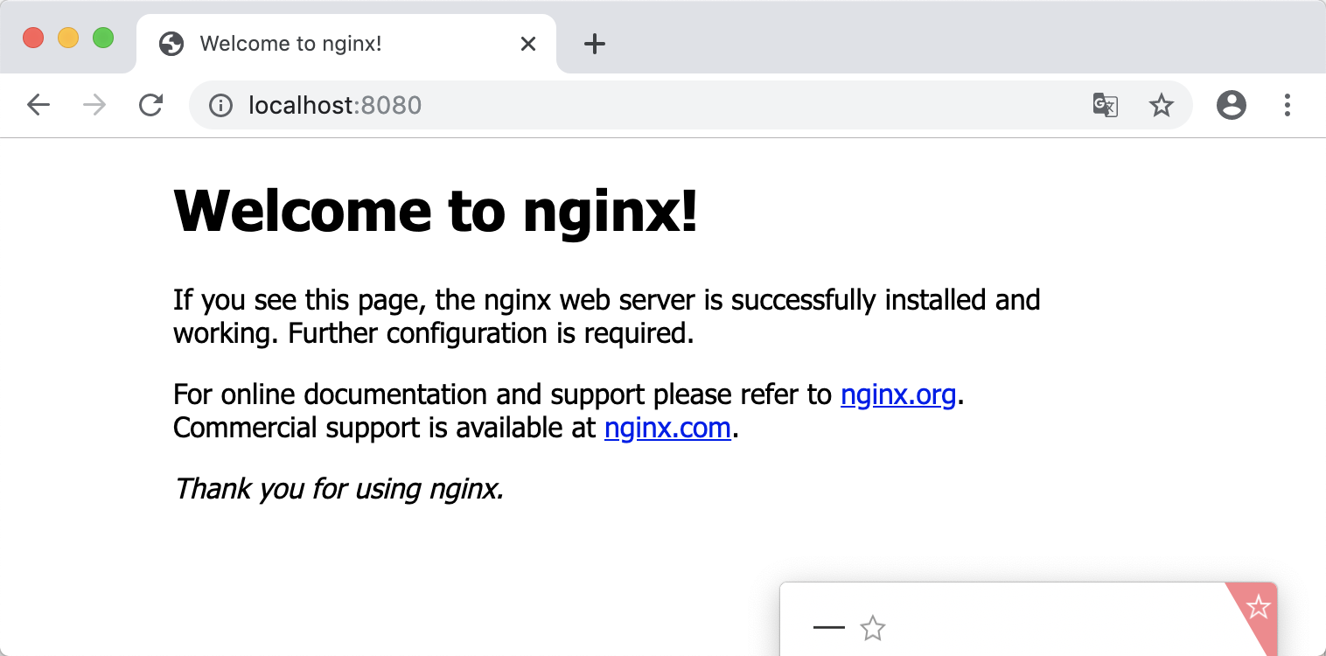Open the Chrome three-dot menu
1326x656 pixels.
(1287, 106)
